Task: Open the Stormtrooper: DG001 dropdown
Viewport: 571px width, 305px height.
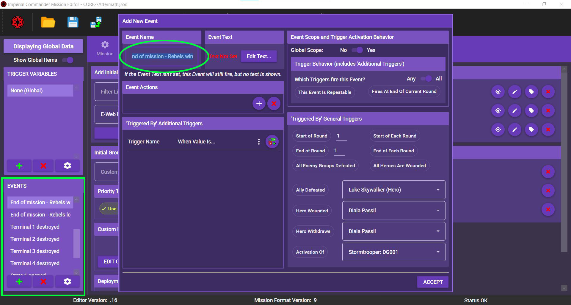Action: [394, 252]
